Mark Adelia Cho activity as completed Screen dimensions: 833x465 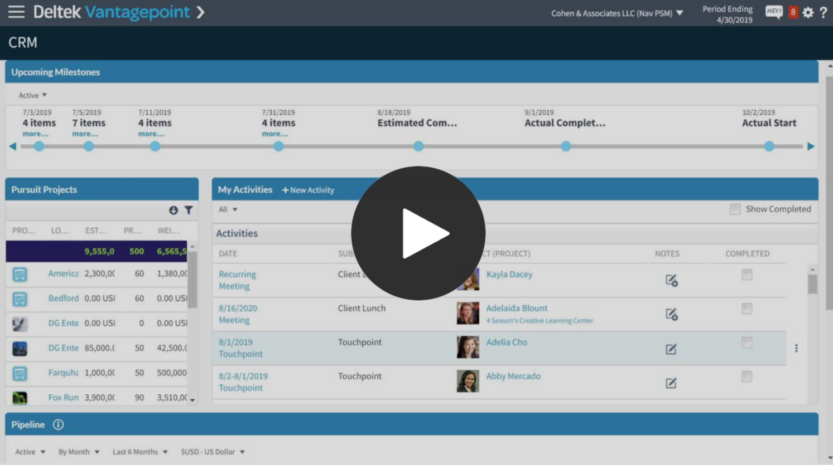pyautogui.click(x=747, y=342)
